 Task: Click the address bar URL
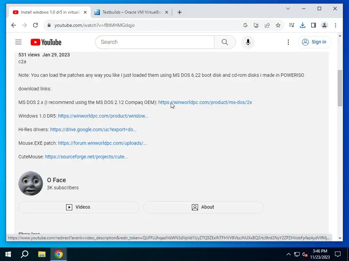pyautogui.click(x=94, y=25)
